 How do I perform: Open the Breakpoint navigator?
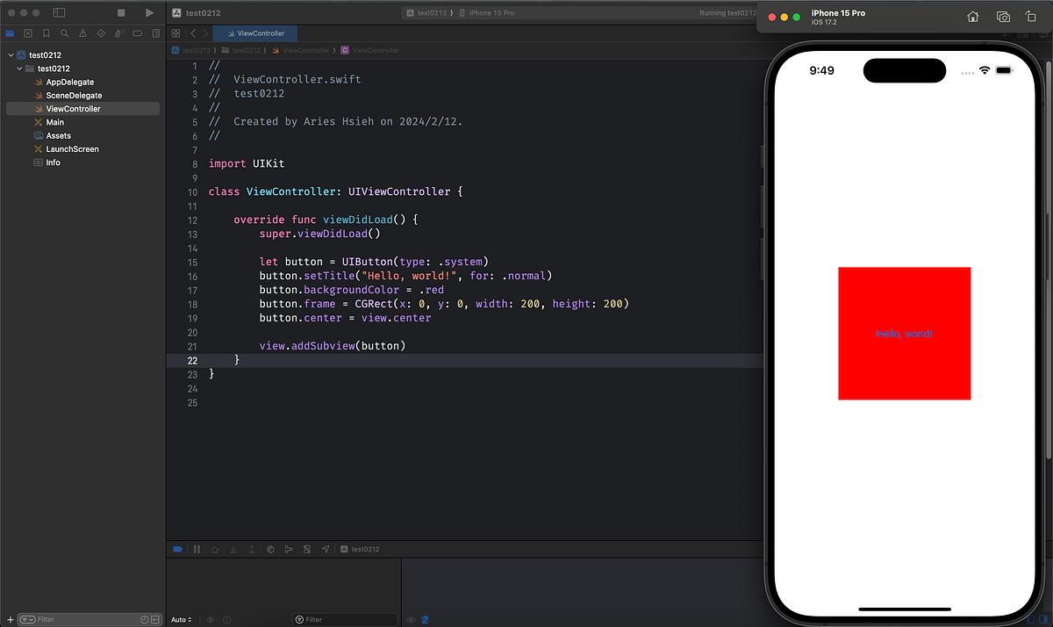click(x=137, y=33)
